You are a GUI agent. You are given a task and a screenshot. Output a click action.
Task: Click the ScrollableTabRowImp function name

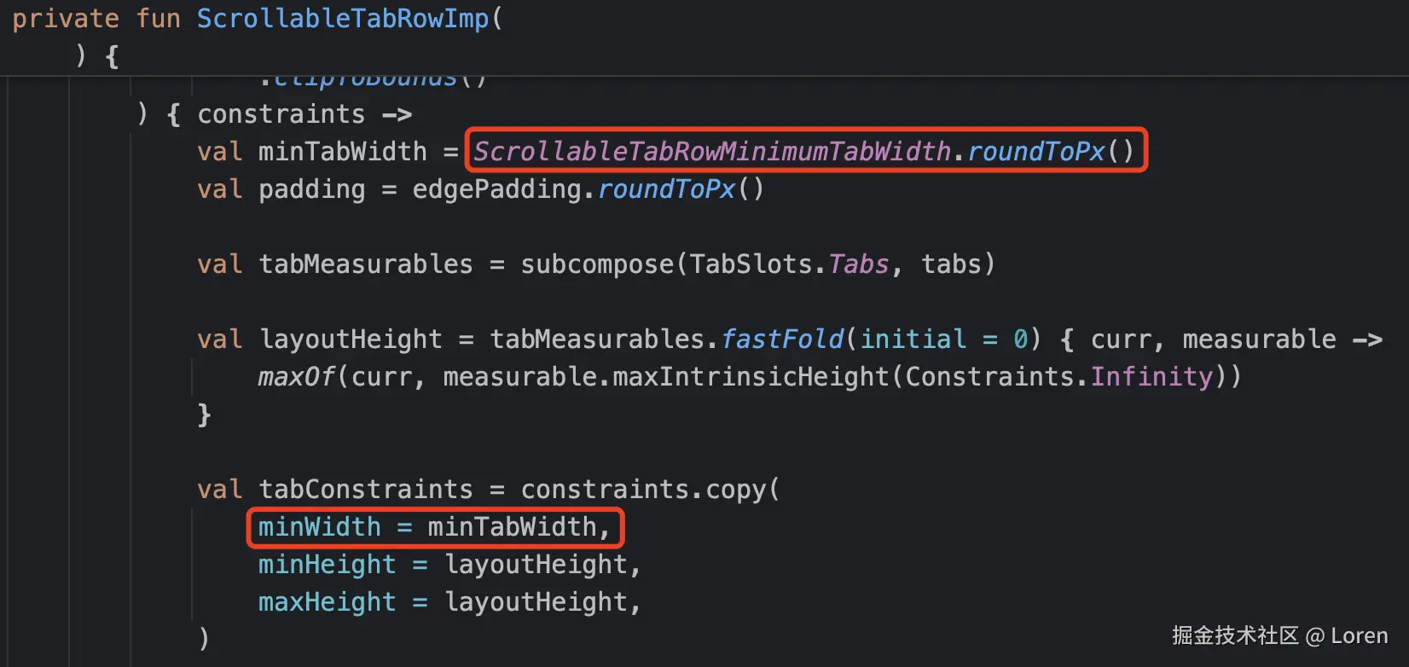343,19
